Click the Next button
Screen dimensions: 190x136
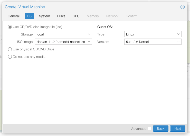point(178,129)
